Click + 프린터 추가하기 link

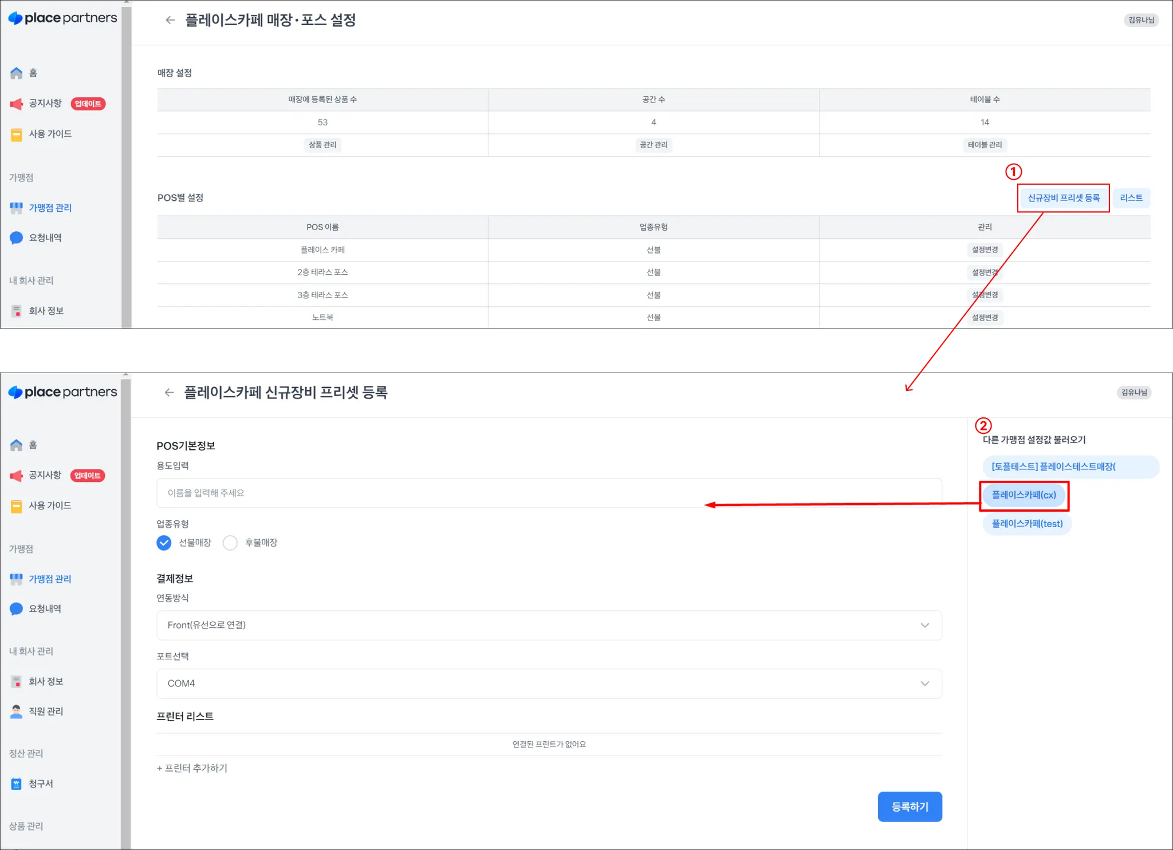[x=192, y=768]
